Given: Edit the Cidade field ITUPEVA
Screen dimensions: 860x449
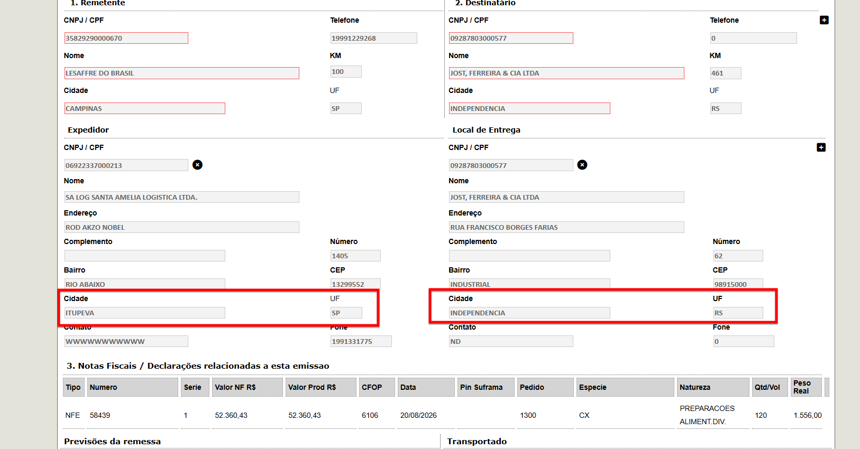Looking at the screenshot, I should click(x=144, y=313).
